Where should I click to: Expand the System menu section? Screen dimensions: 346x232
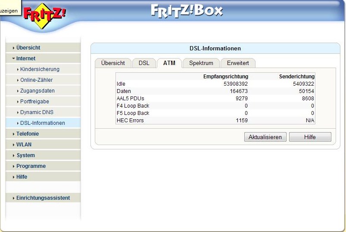pyautogui.click(x=43, y=155)
